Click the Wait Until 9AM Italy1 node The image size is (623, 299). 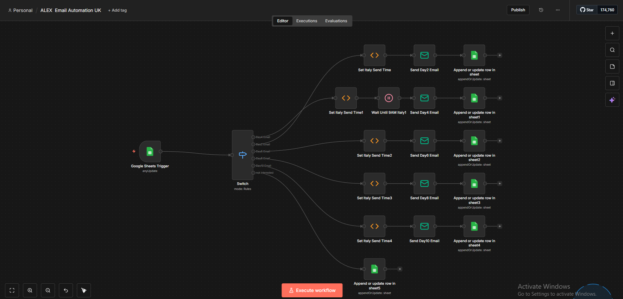point(388,98)
